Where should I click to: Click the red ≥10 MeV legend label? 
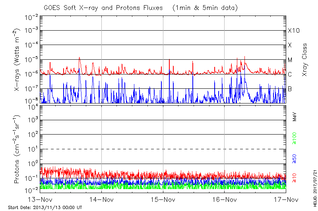295,177
